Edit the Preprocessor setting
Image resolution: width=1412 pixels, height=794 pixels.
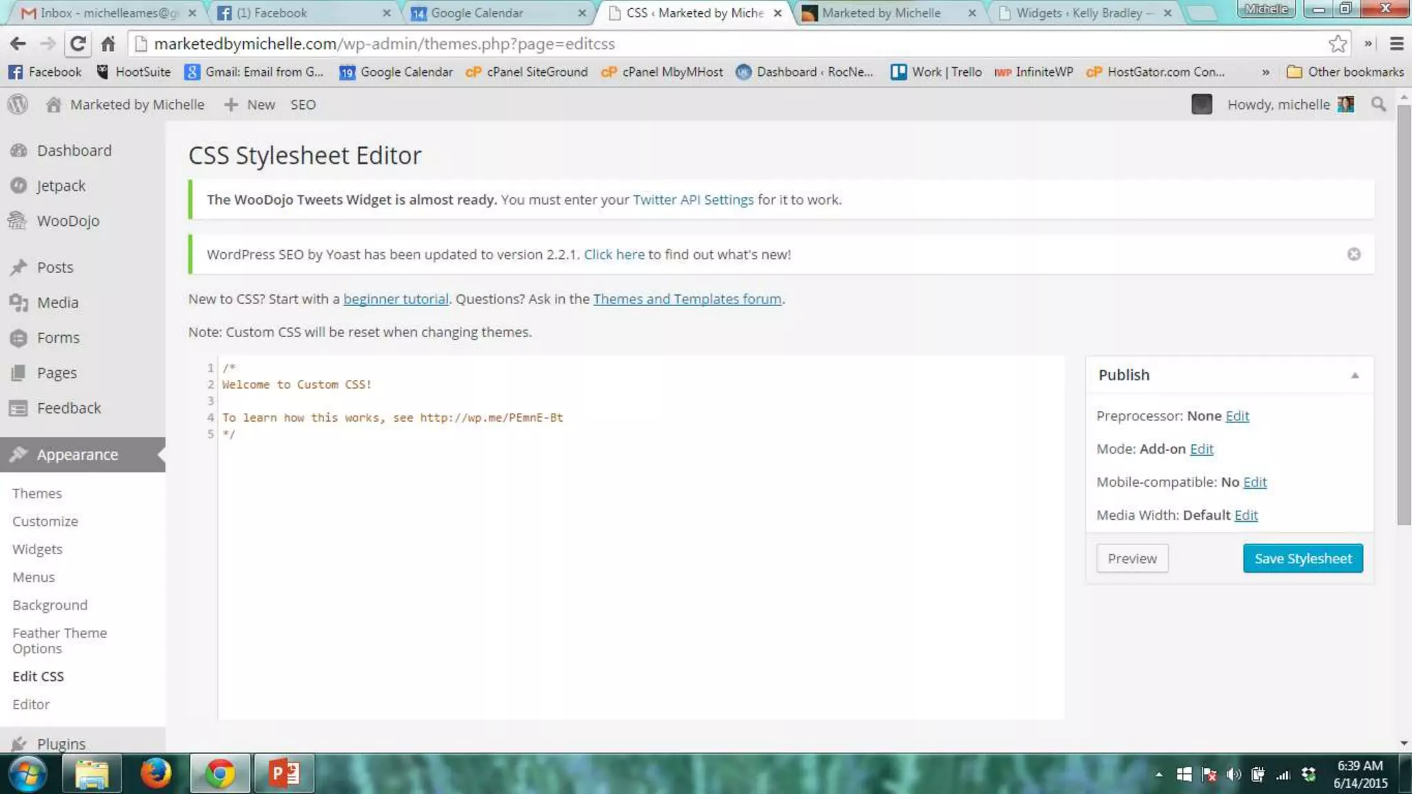click(x=1237, y=416)
